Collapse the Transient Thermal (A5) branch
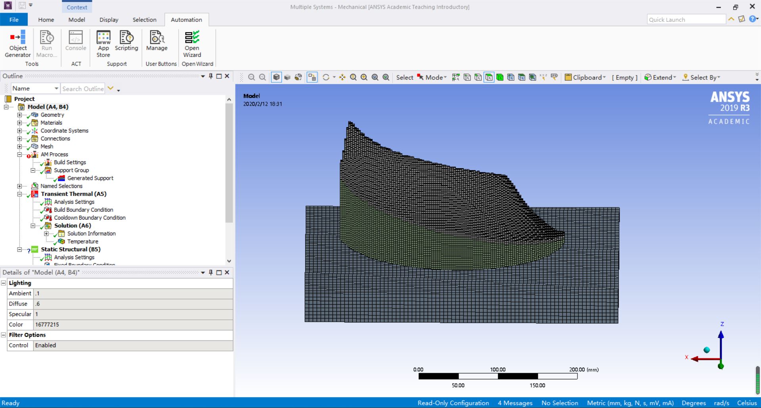 20,194
